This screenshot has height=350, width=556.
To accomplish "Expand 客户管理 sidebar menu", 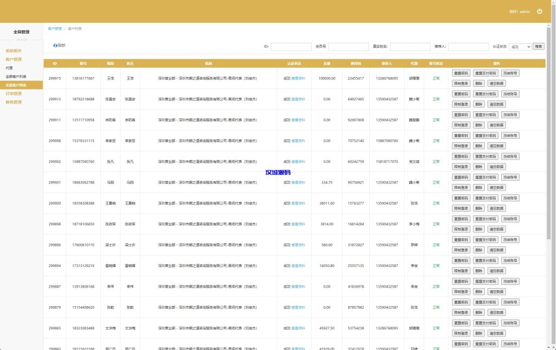I will (x=14, y=60).
